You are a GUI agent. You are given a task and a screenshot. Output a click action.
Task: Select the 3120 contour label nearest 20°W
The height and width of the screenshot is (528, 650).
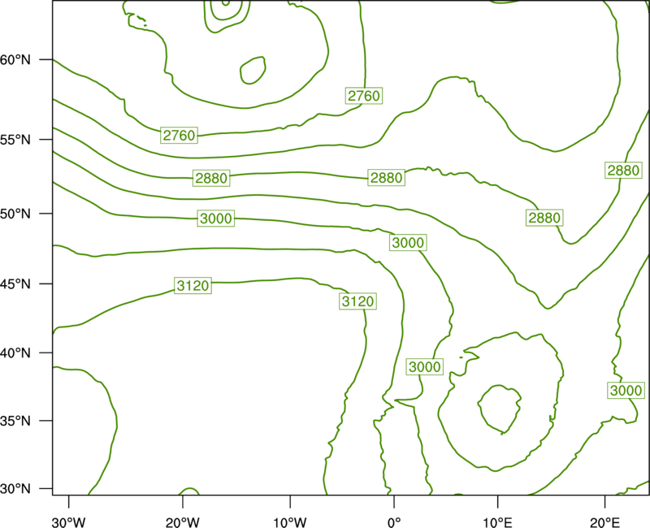[193, 286]
